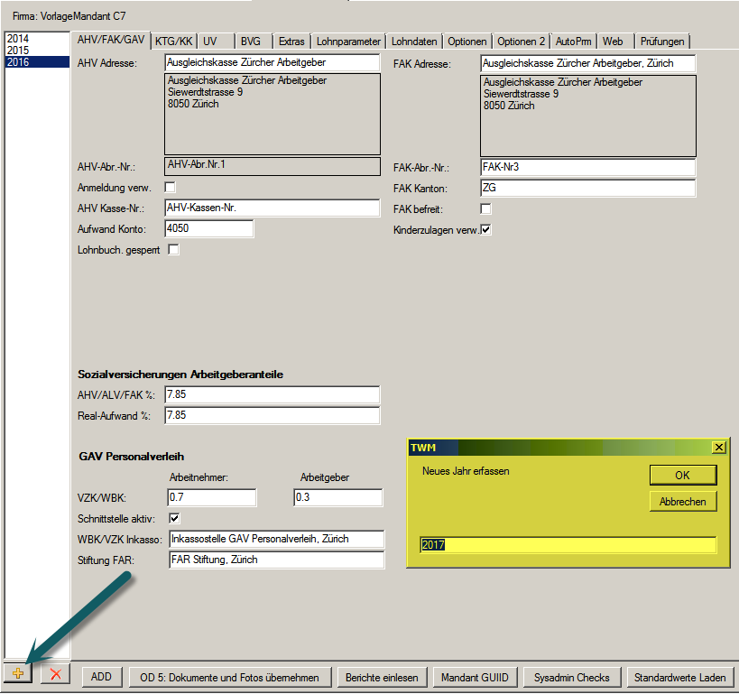Select the Prüfungen tab
This screenshot has width=739, height=694.
click(x=662, y=42)
